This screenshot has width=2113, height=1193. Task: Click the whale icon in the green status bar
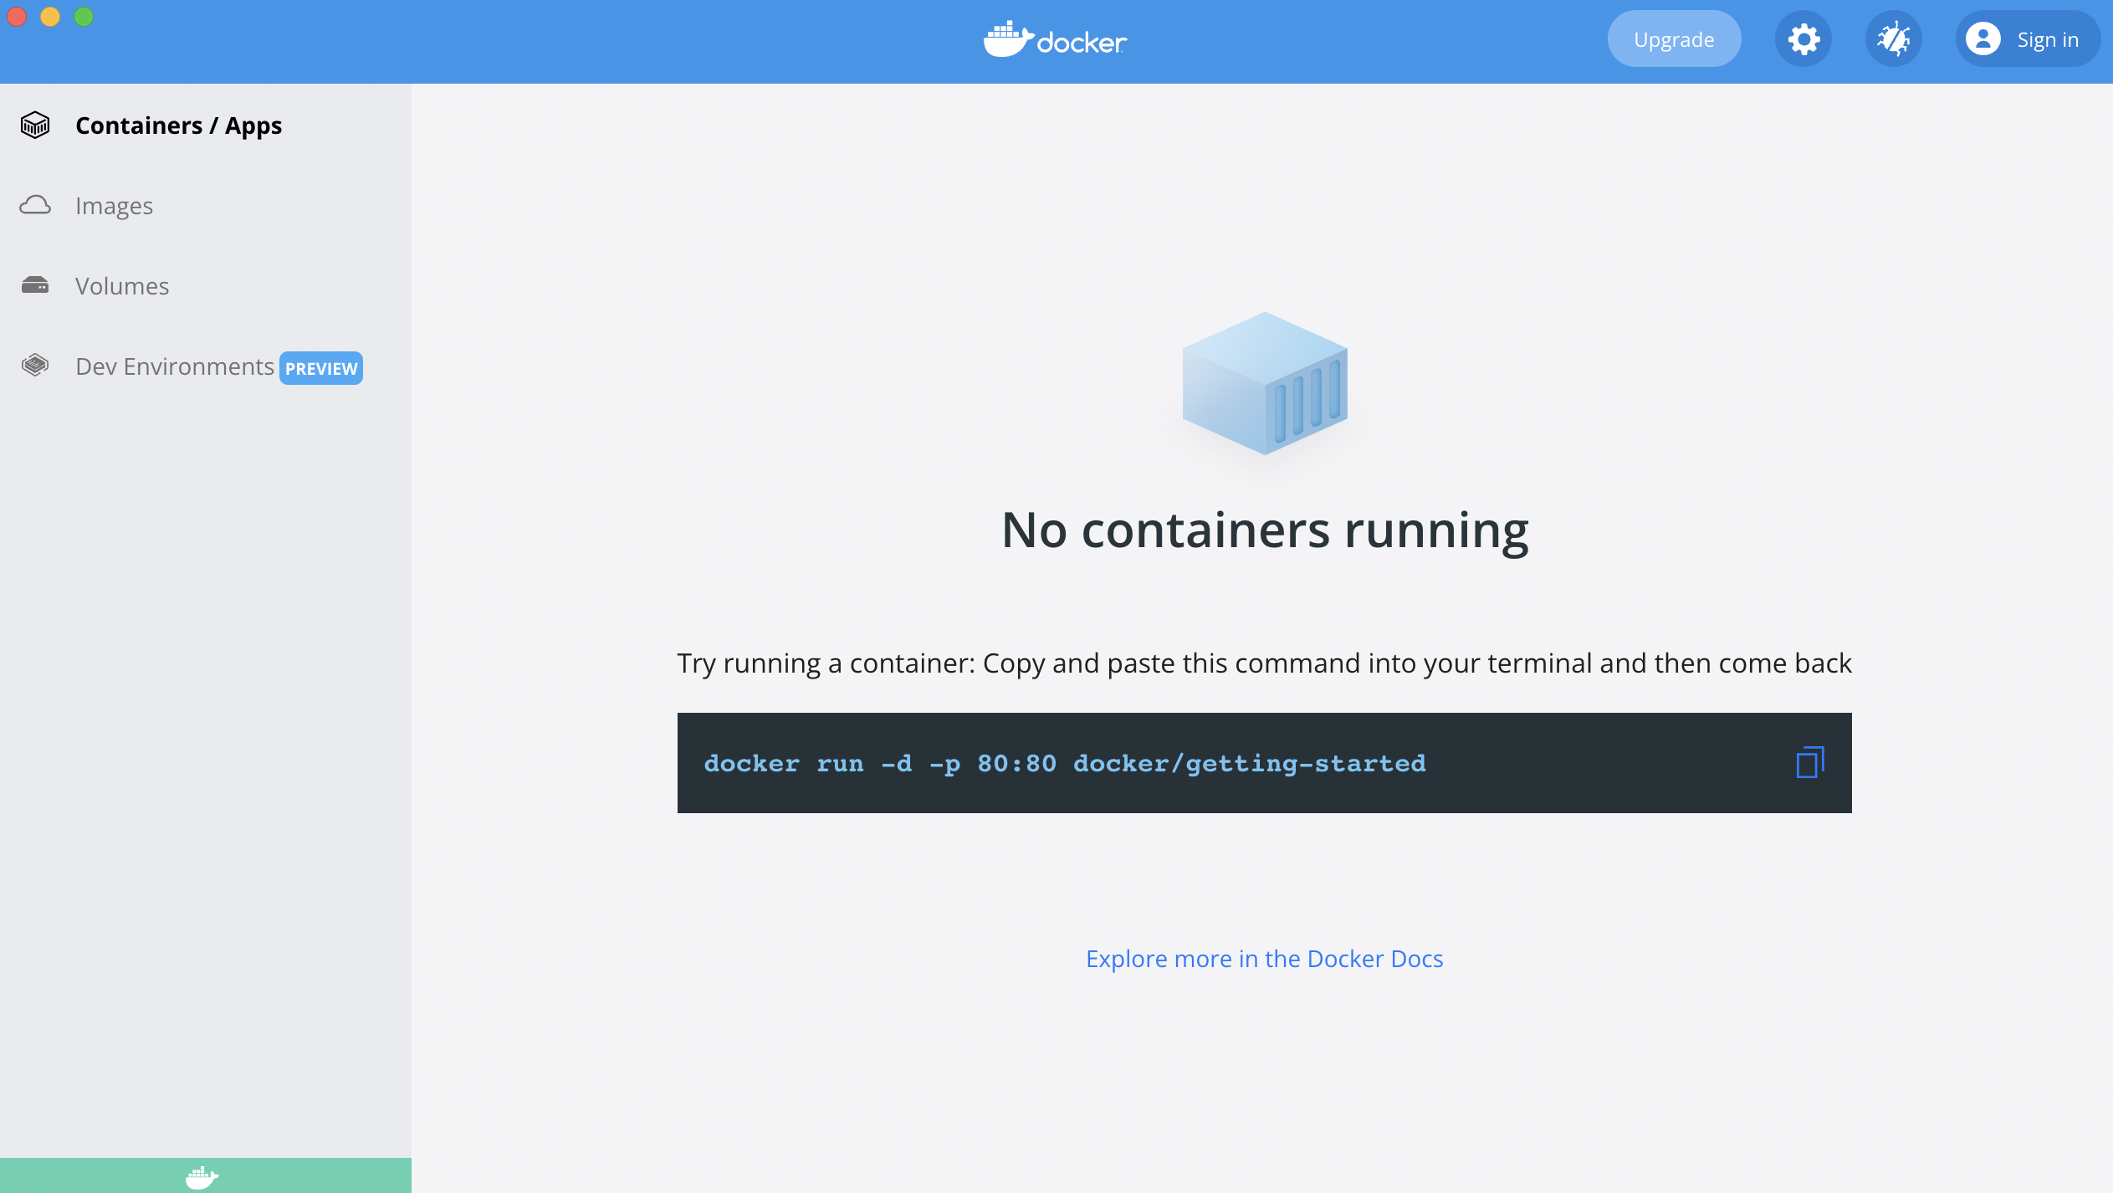(202, 1176)
